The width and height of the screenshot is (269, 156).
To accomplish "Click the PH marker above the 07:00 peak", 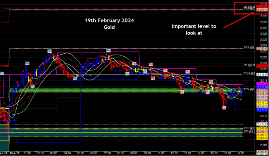I will [108, 51].
